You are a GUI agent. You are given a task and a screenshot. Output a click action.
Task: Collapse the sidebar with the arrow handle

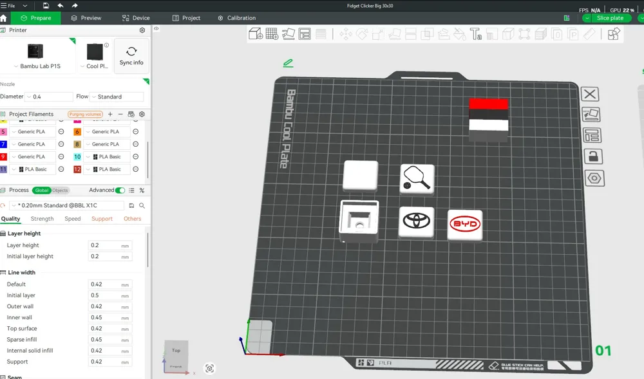click(x=156, y=29)
